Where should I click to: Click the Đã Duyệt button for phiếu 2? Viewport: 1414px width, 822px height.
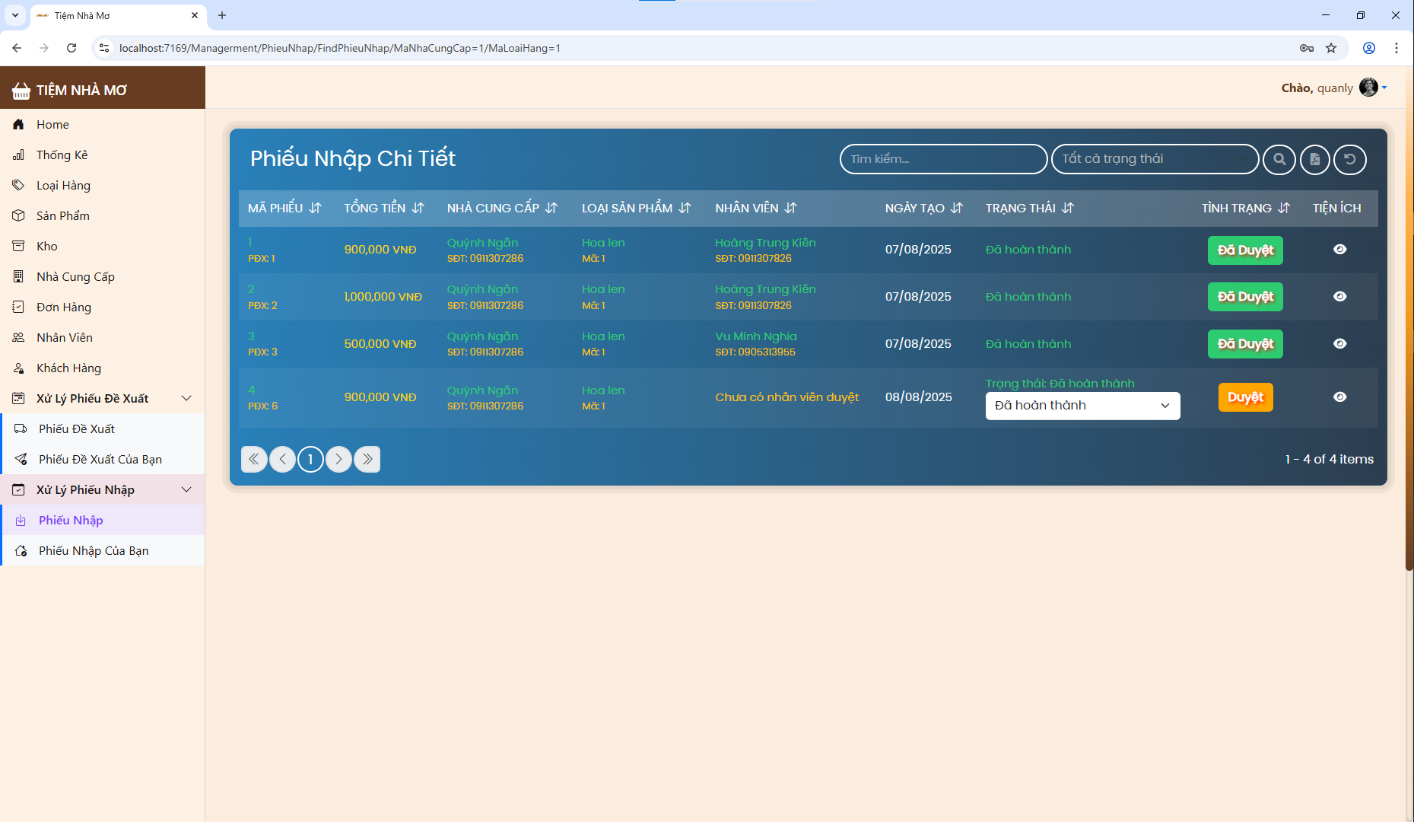click(1245, 297)
